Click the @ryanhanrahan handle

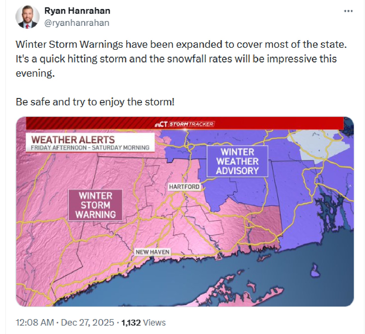(77, 23)
